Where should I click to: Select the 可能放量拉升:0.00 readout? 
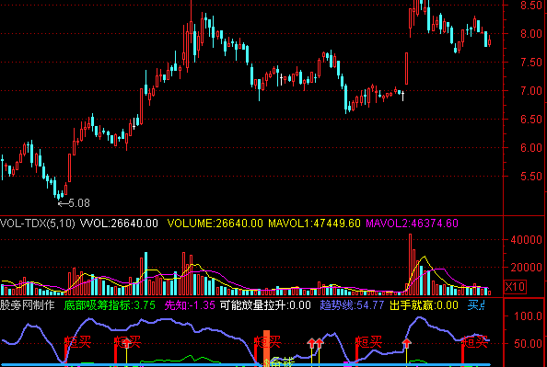point(265,305)
